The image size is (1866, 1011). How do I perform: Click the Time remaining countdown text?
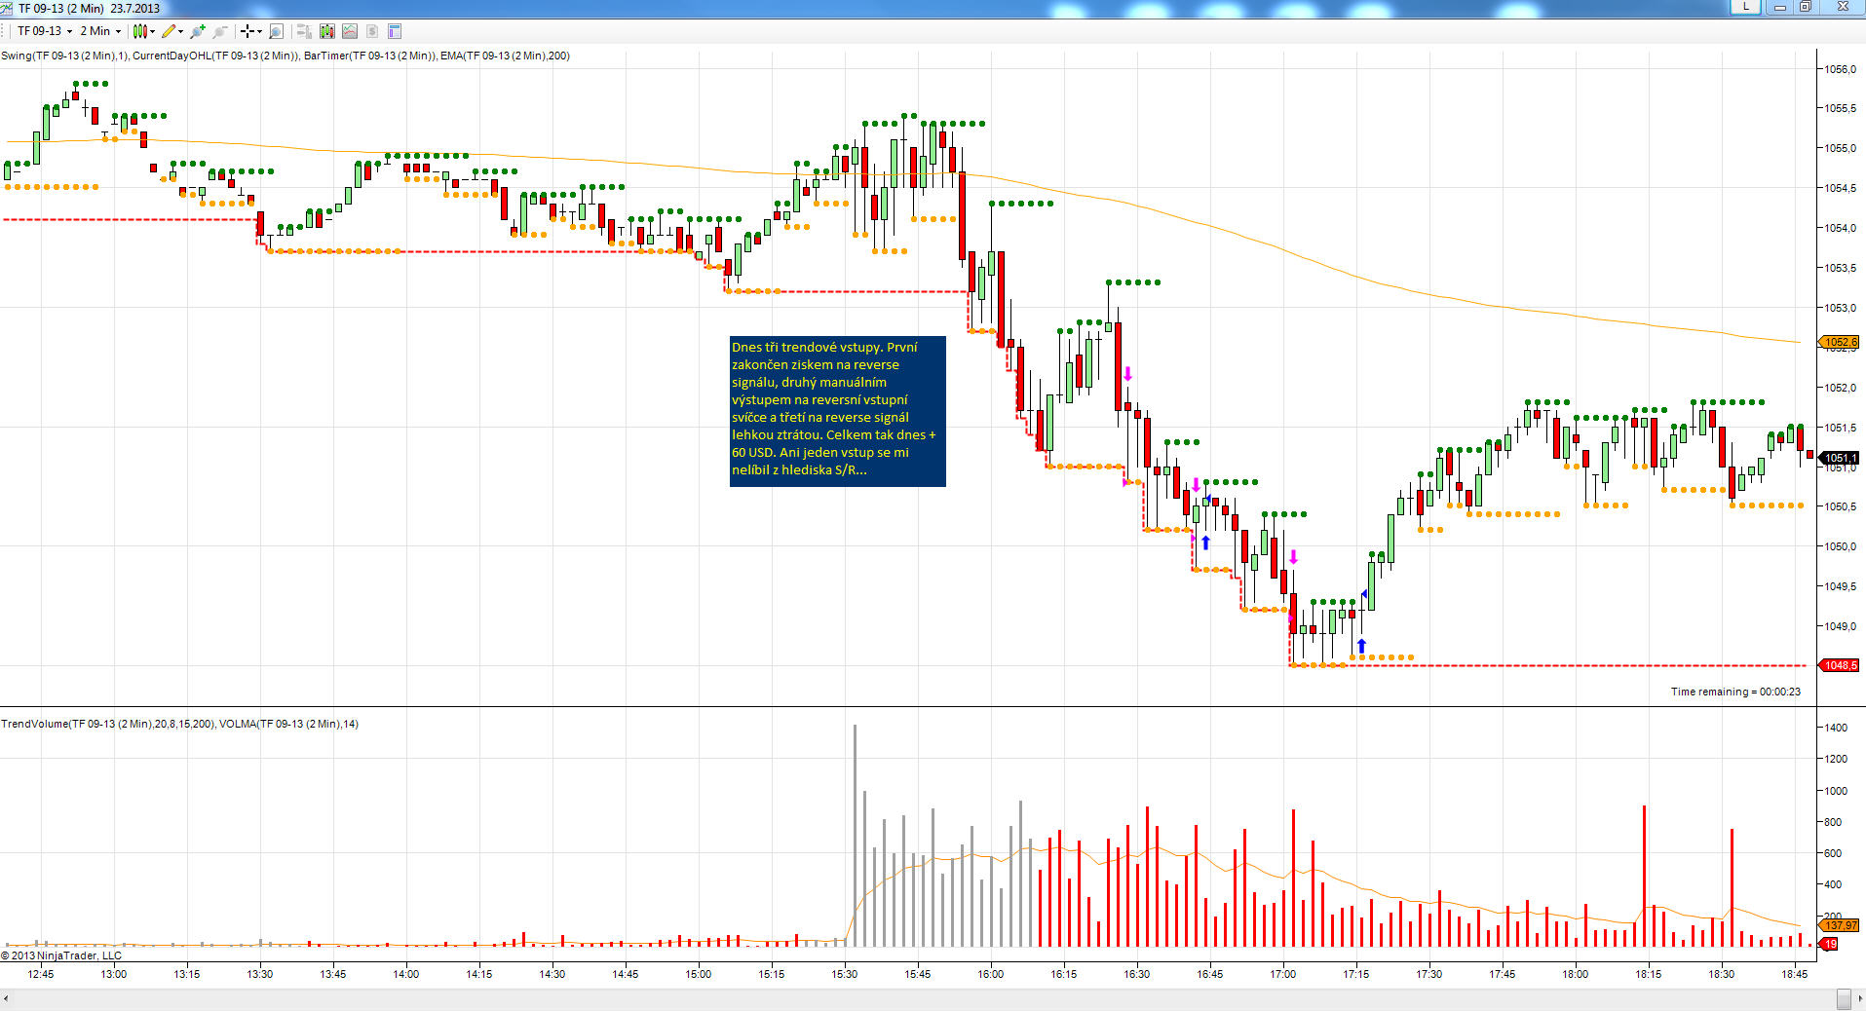(x=1735, y=692)
